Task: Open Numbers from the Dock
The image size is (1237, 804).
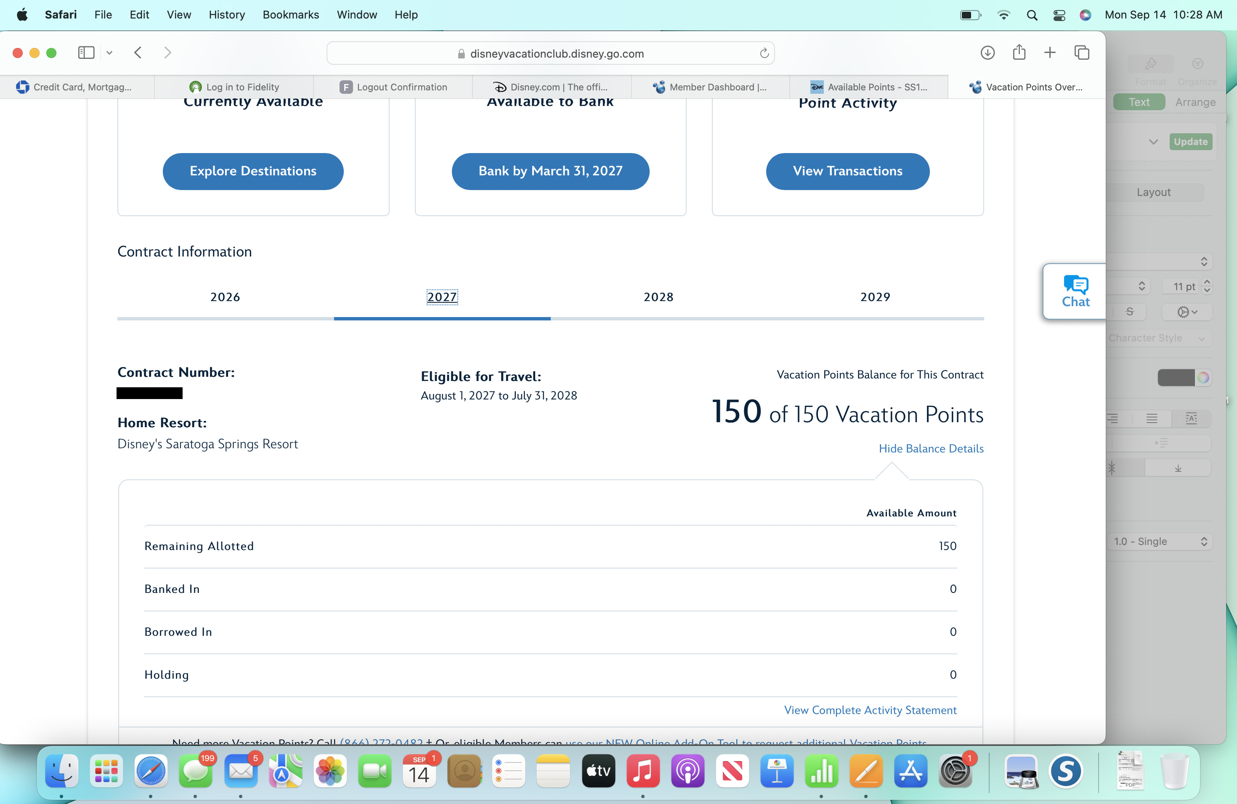Action: [821, 771]
